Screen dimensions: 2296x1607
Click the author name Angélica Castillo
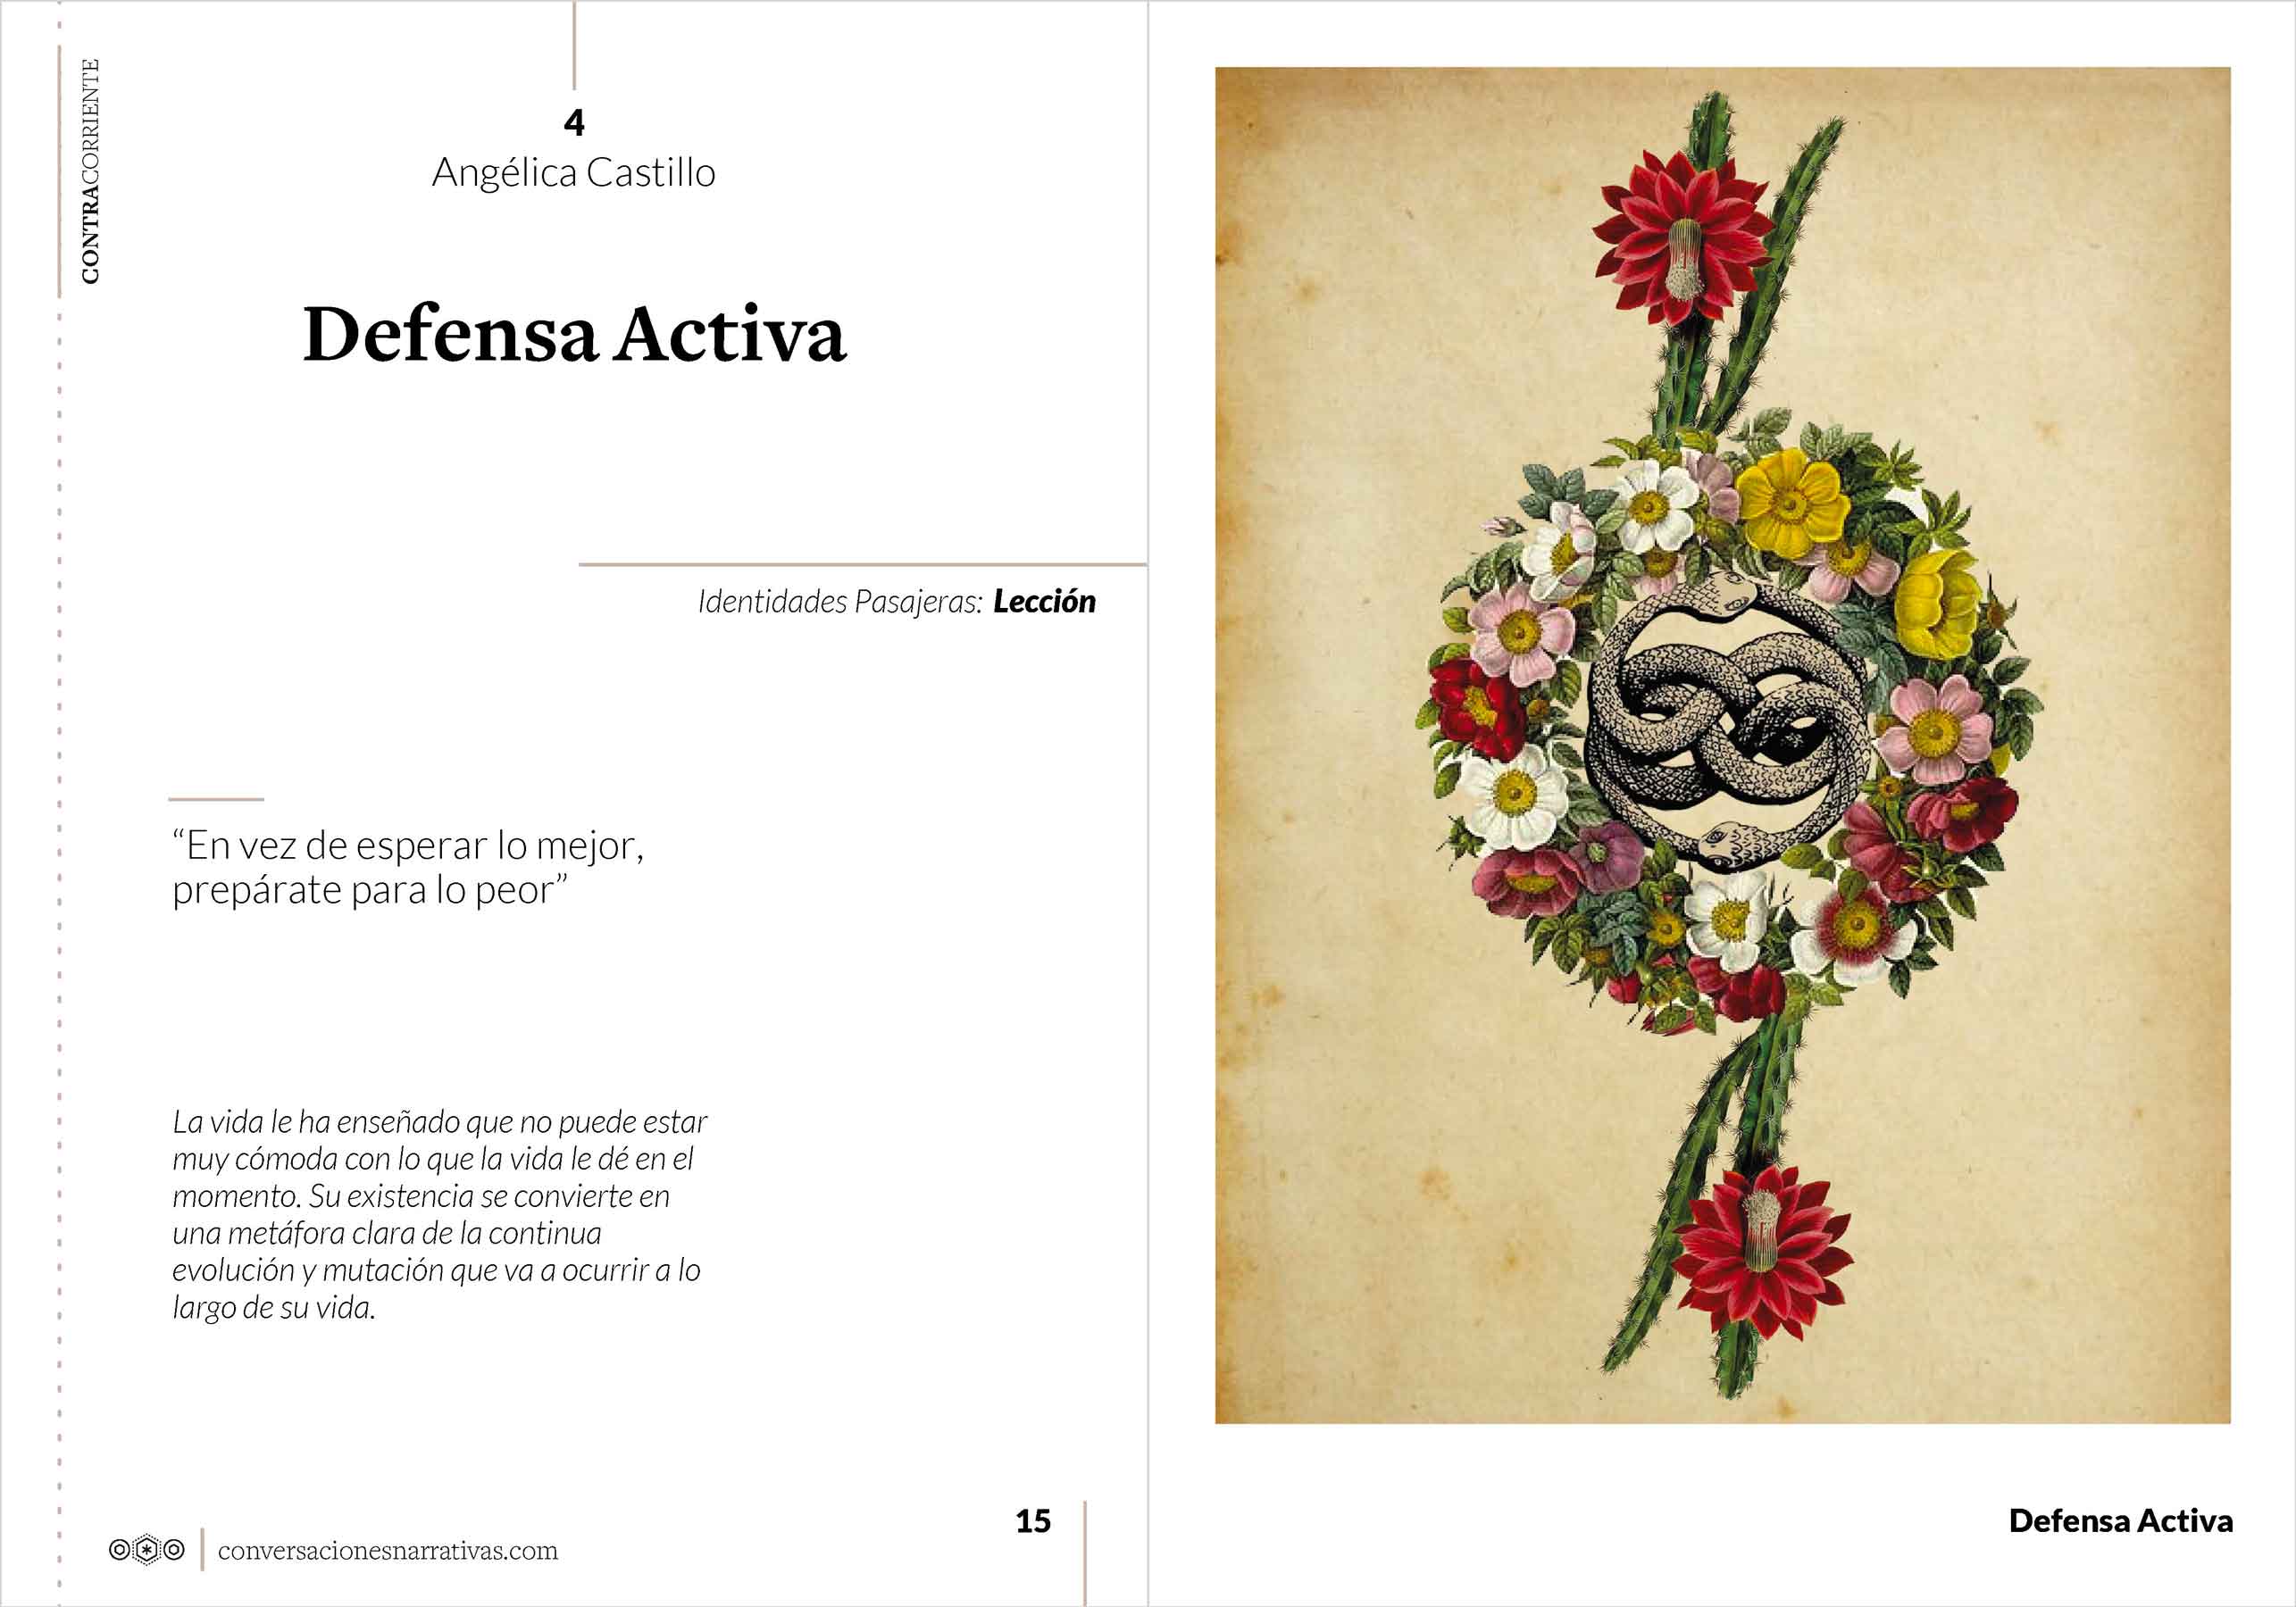click(574, 173)
